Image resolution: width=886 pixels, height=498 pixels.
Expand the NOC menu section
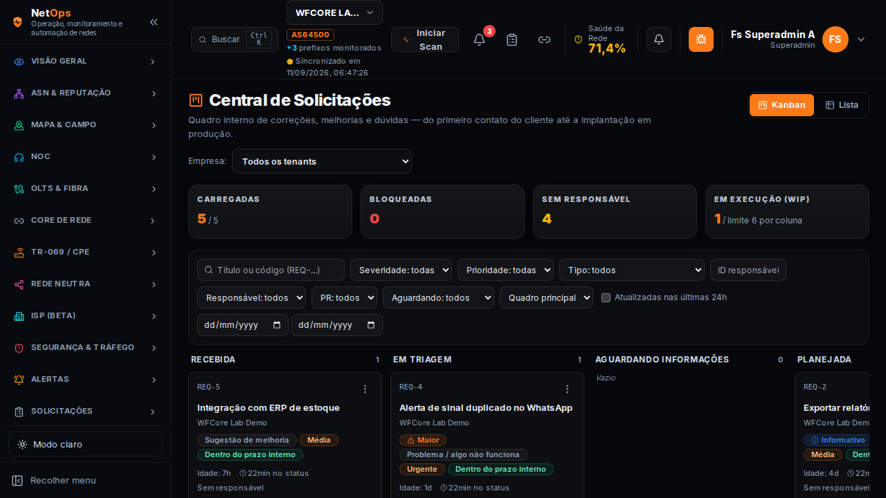pos(154,157)
